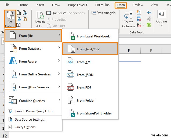Select From SharePoint Folder option
This screenshot has height=138, width=171.
pos(90,113)
